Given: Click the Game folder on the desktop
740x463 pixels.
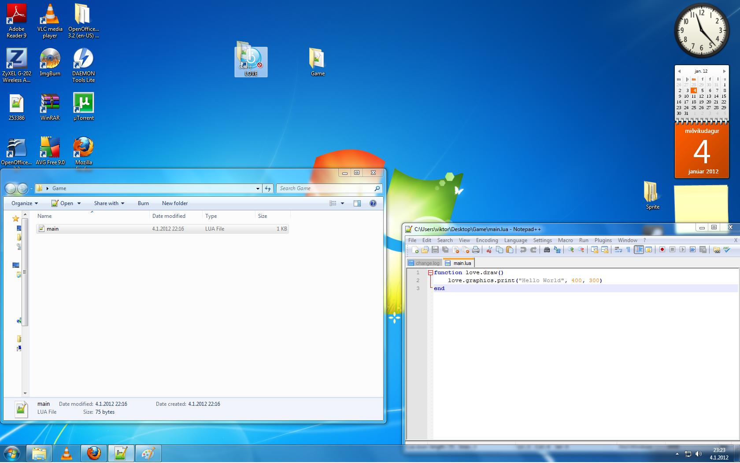Looking at the screenshot, I should [x=317, y=62].
